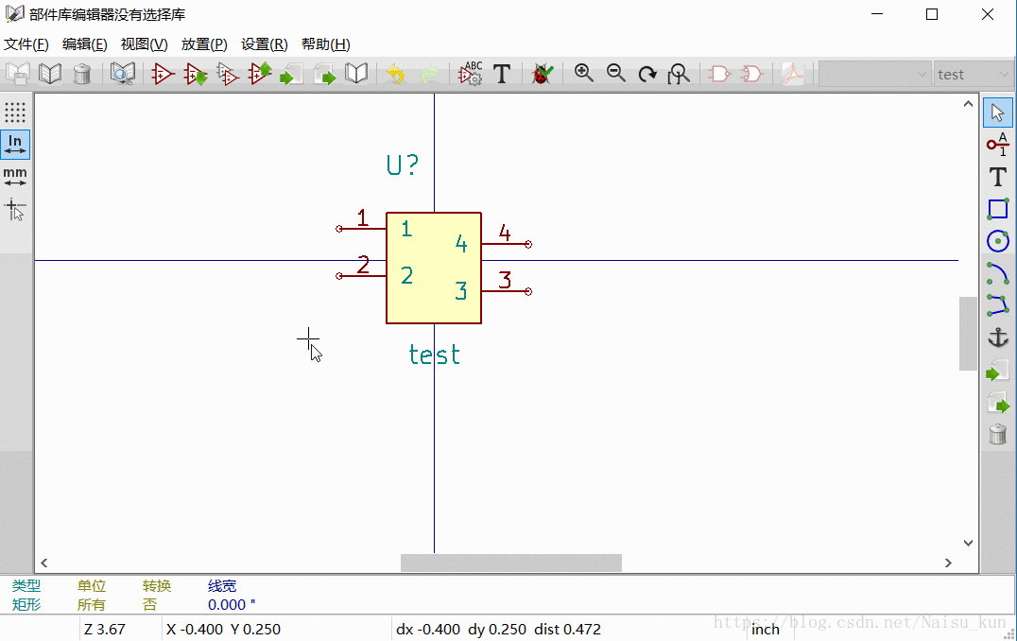
Task: Save the current library icon
Action: [18, 74]
